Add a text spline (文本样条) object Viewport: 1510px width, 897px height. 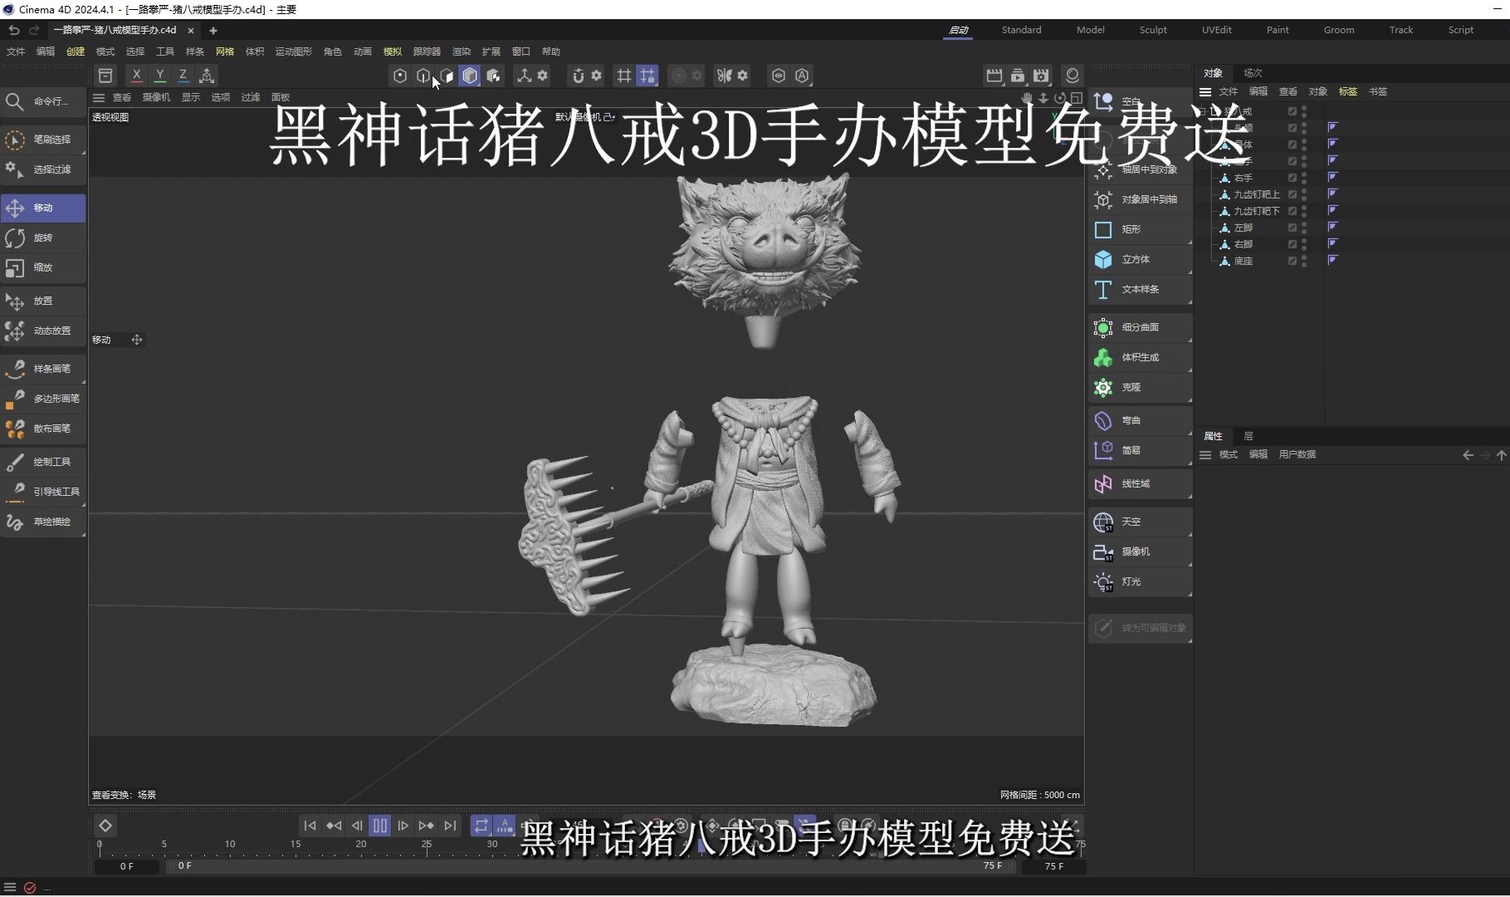tap(1140, 289)
